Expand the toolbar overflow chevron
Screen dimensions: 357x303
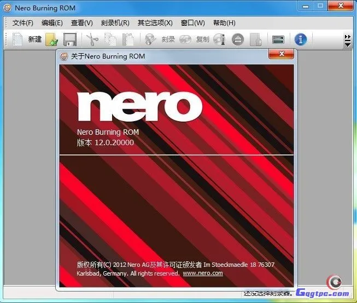pyautogui.click(x=347, y=40)
